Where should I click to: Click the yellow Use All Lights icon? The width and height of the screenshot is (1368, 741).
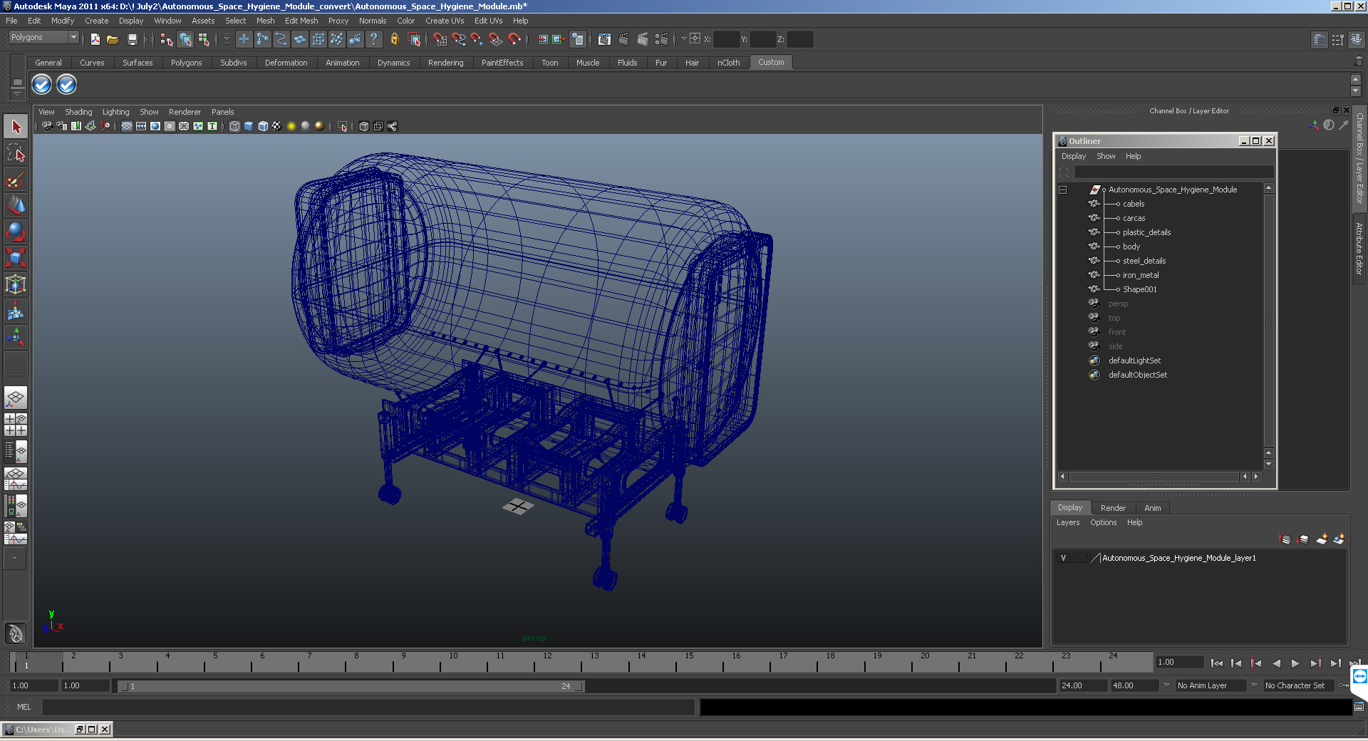291,126
